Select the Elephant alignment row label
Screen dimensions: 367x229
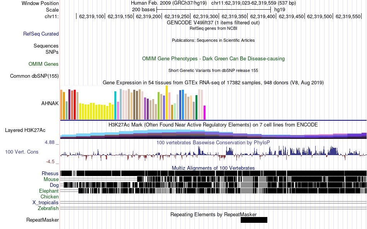pos(49,191)
